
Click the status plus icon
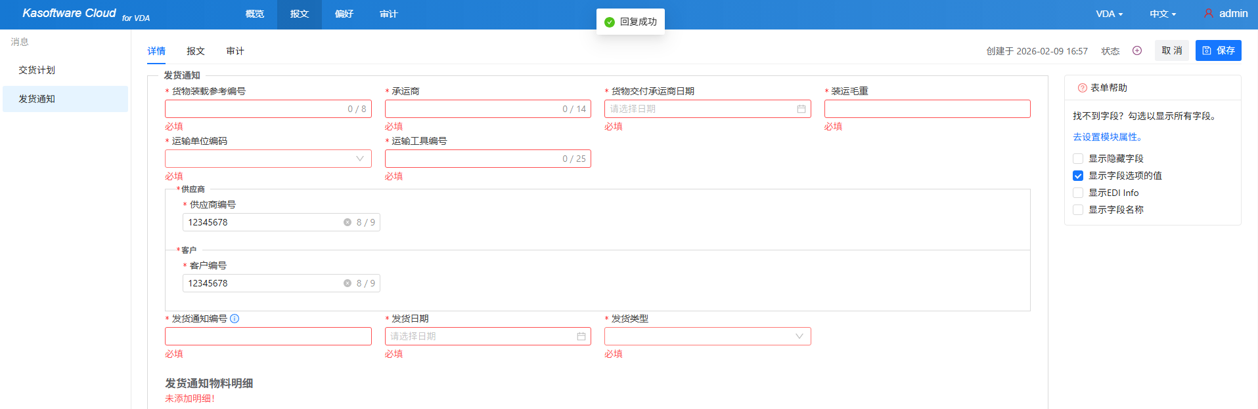pos(1137,50)
